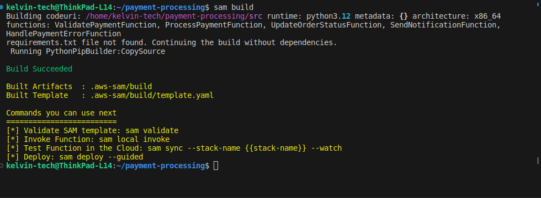This screenshot has width=541, height=198.
Task: Click the .aws-sam/build artifacts path
Action: (x=121, y=87)
